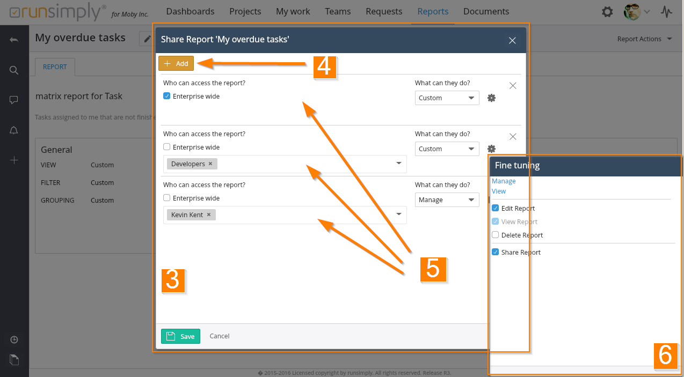Uncheck Enterprise wide in the first access row

tap(167, 97)
